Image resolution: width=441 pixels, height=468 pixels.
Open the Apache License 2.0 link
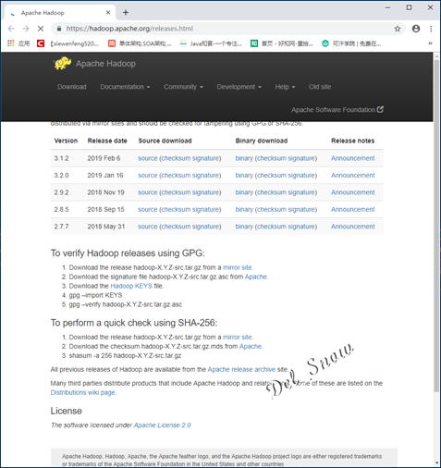coord(163,425)
